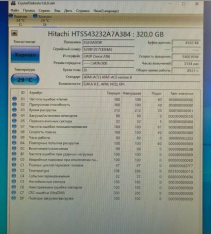Select the Повторы загрузки/выгрузки text
The image size is (211, 234).
(51, 198)
